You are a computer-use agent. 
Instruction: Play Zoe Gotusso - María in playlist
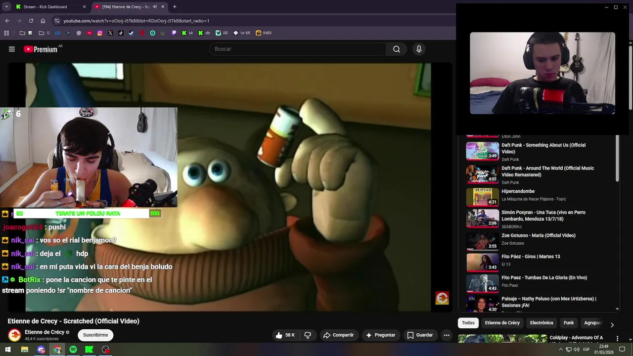(x=538, y=235)
